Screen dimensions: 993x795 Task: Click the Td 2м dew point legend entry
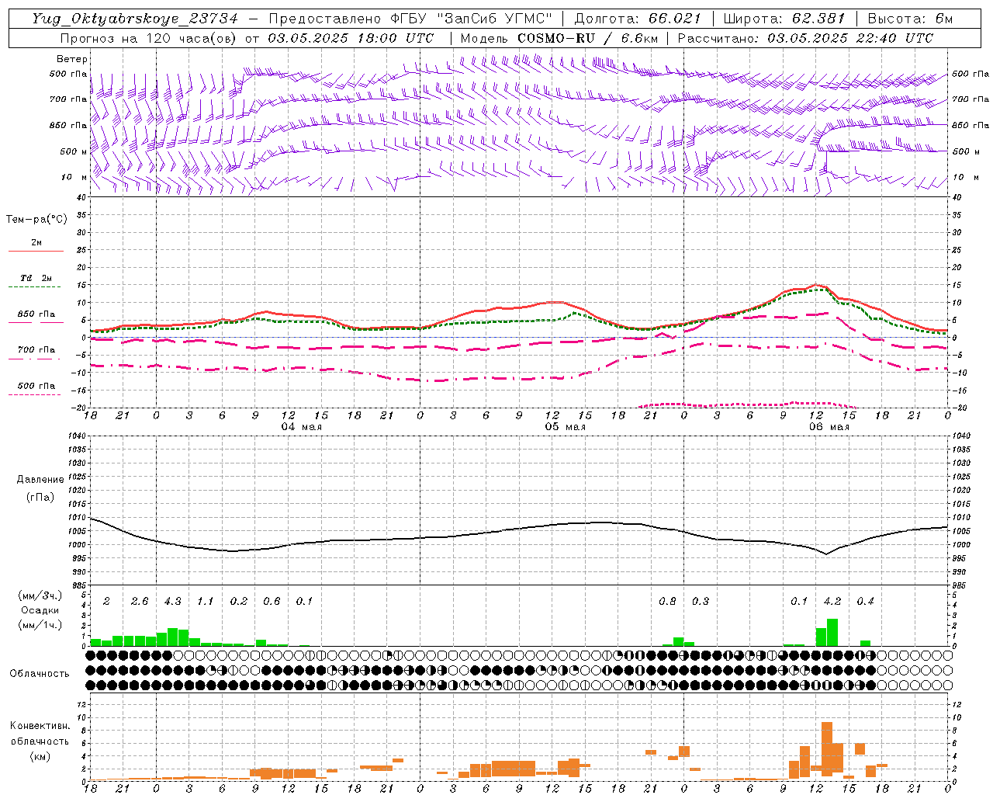point(36,278)
